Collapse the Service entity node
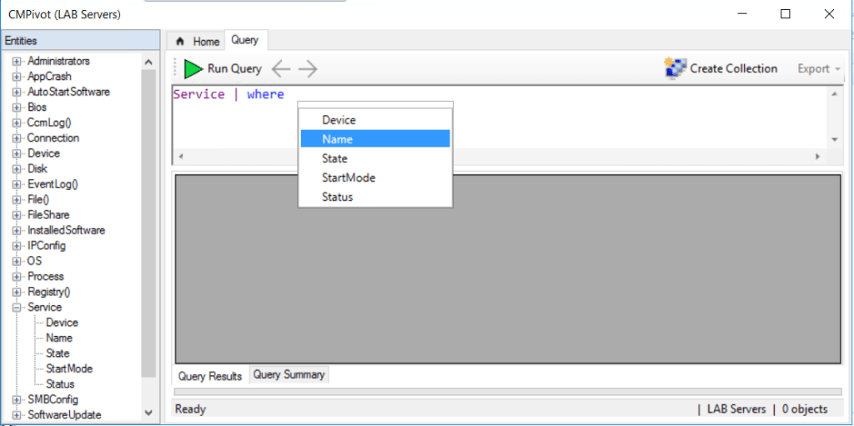The image size is (854, 426). click(x=16, y=308)
